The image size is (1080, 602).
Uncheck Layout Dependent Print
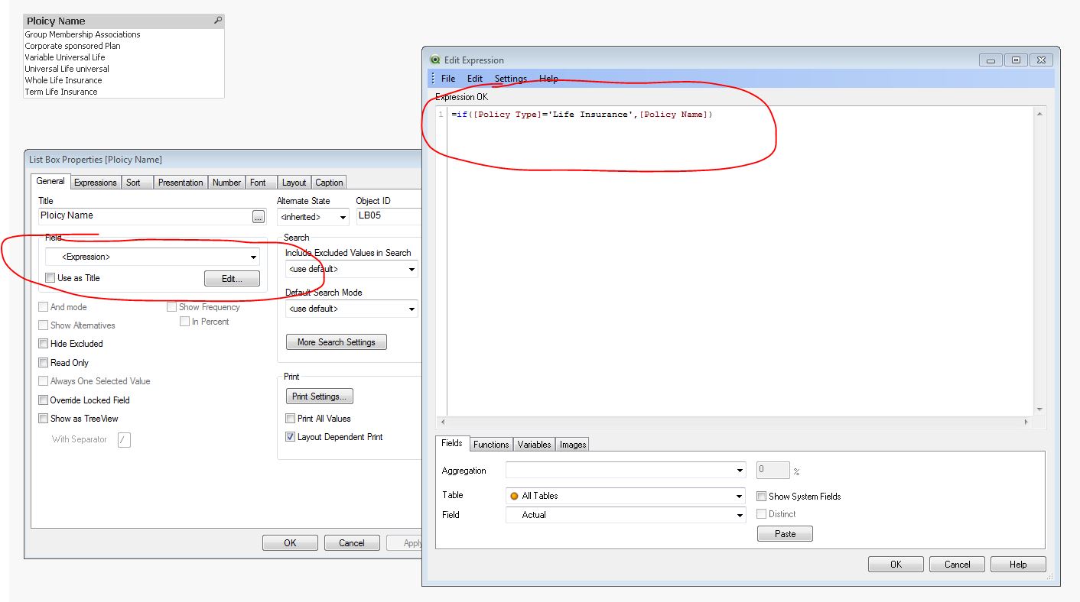[291, 437]
